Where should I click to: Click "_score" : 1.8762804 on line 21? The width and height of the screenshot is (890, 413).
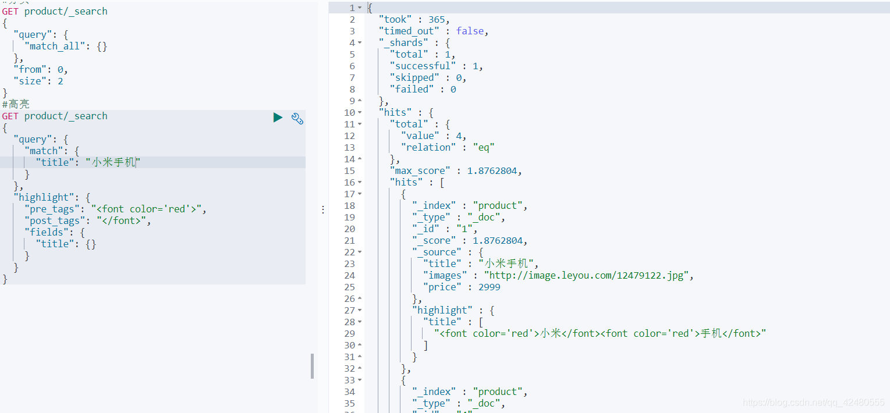(470, 240)
